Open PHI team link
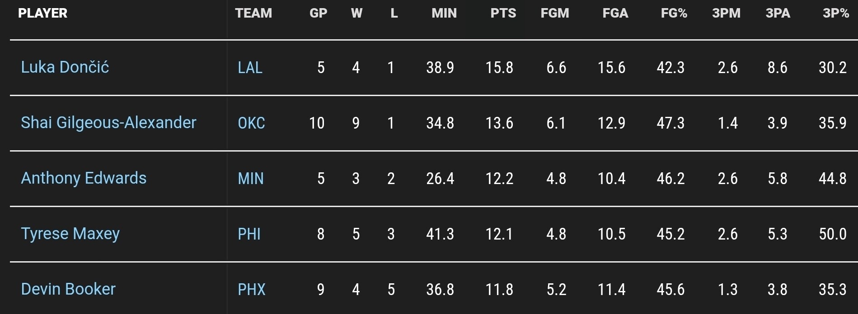 coord(249,234)
